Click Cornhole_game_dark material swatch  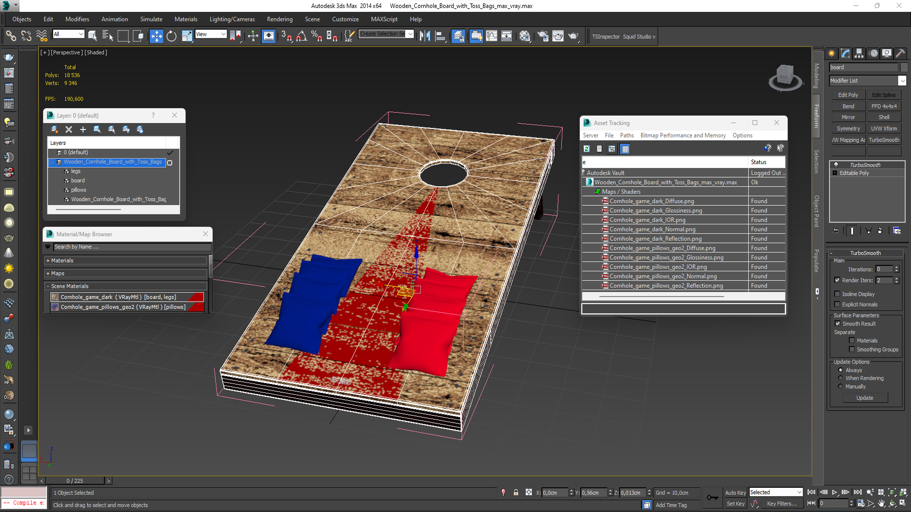coord(55,297)
